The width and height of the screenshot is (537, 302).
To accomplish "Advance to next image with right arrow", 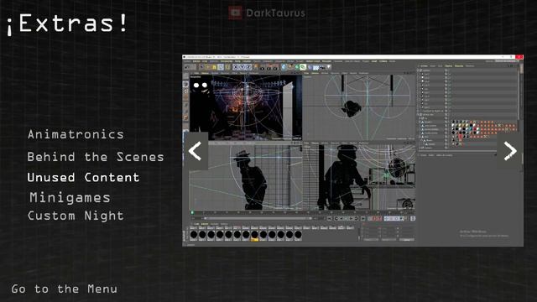I will click(x=510, y=151).
